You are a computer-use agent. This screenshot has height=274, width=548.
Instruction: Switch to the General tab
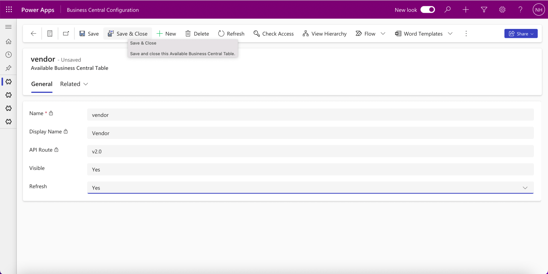pos(42,84)
